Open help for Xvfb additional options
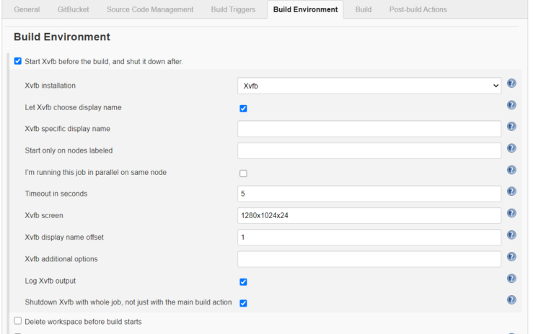 (511, 257)
